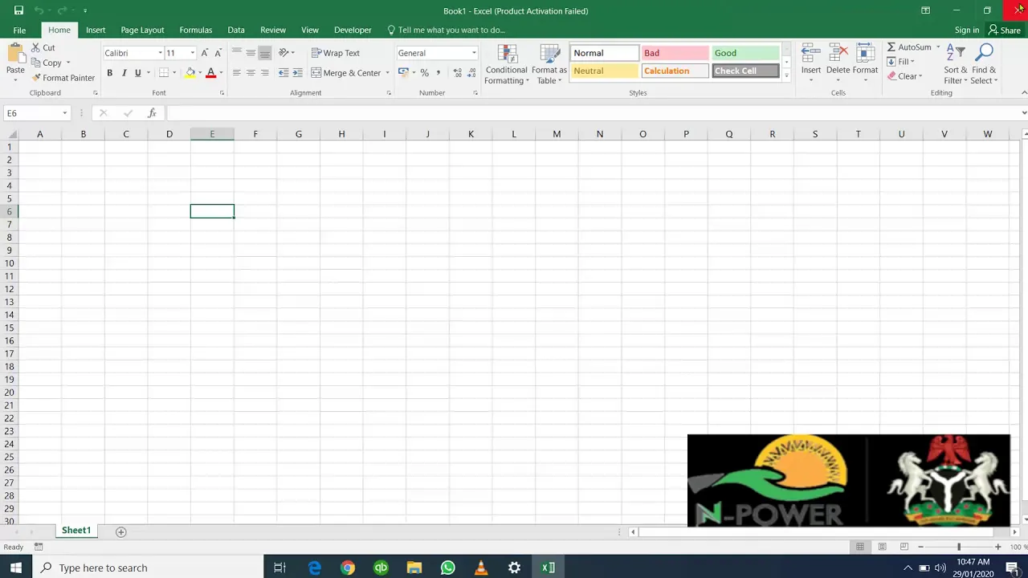Image resolution: width=1028 pixels, height=578 pixels.
Task: Open Conditional Formatting menu
Action: [507, 64]
